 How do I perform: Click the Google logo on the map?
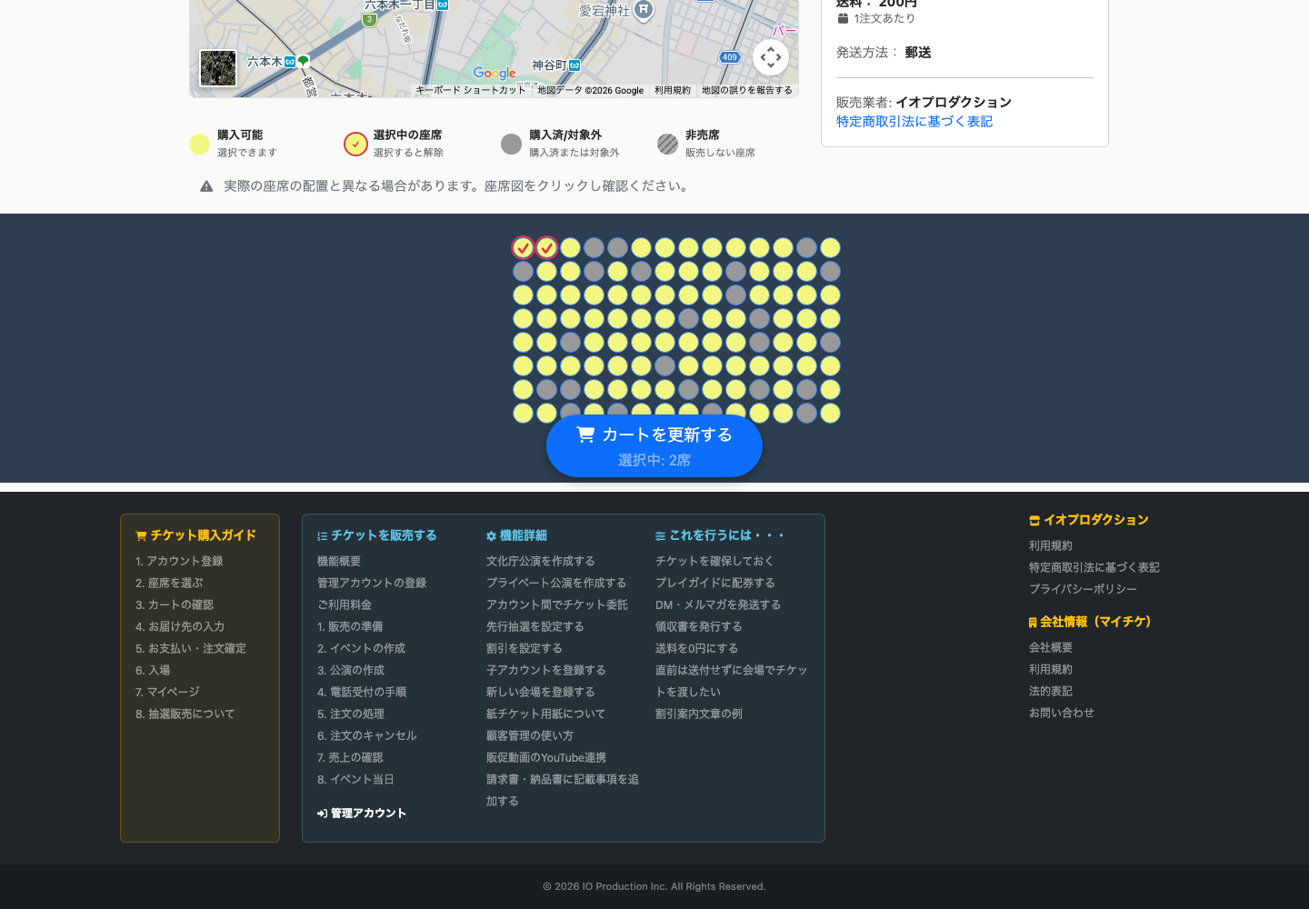[495, 74]
